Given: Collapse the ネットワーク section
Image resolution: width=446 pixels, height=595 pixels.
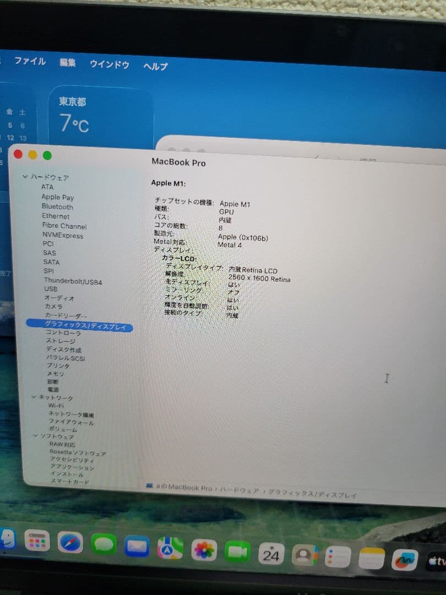Looking at the screenshot, I should click(x=34, y=397).
